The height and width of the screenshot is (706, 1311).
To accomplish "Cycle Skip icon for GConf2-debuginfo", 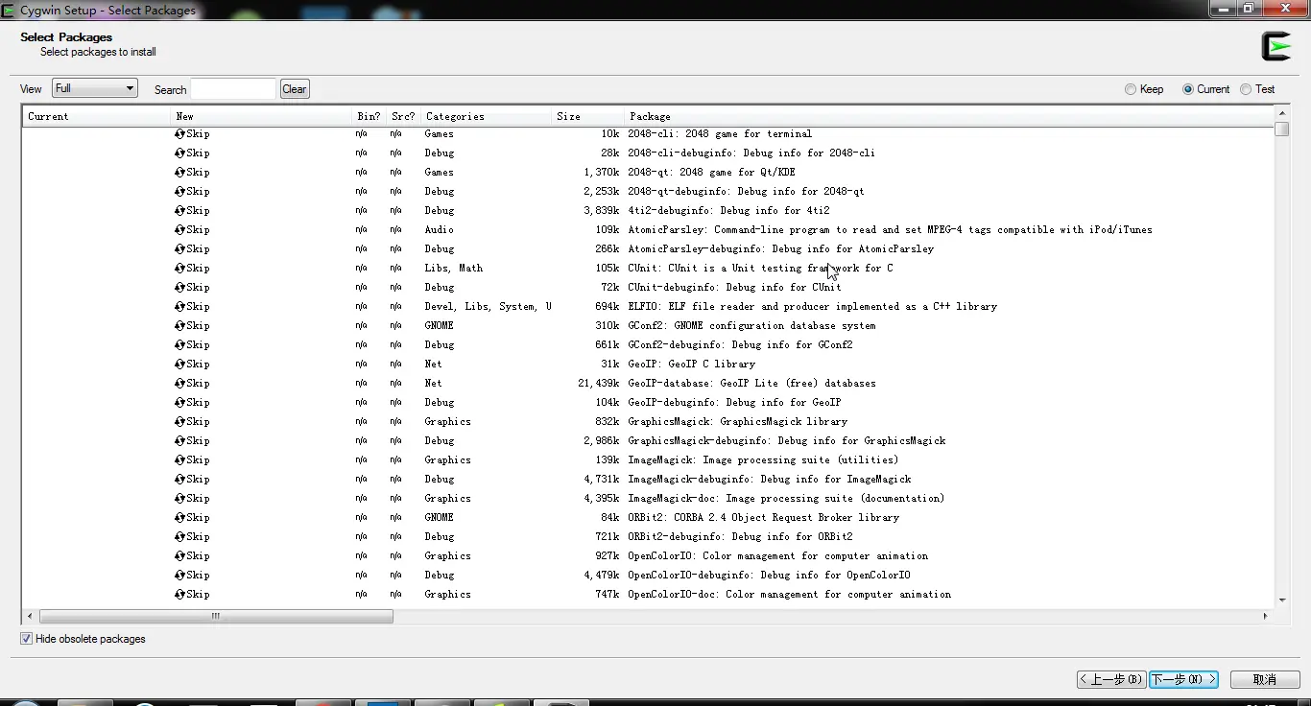I will click(179, 345).
